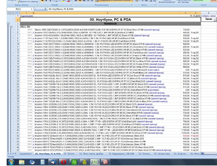The image size is (217, 166).
Task: Switch to the 03. Плееры sheet tab
Action: tap(144, 154)
